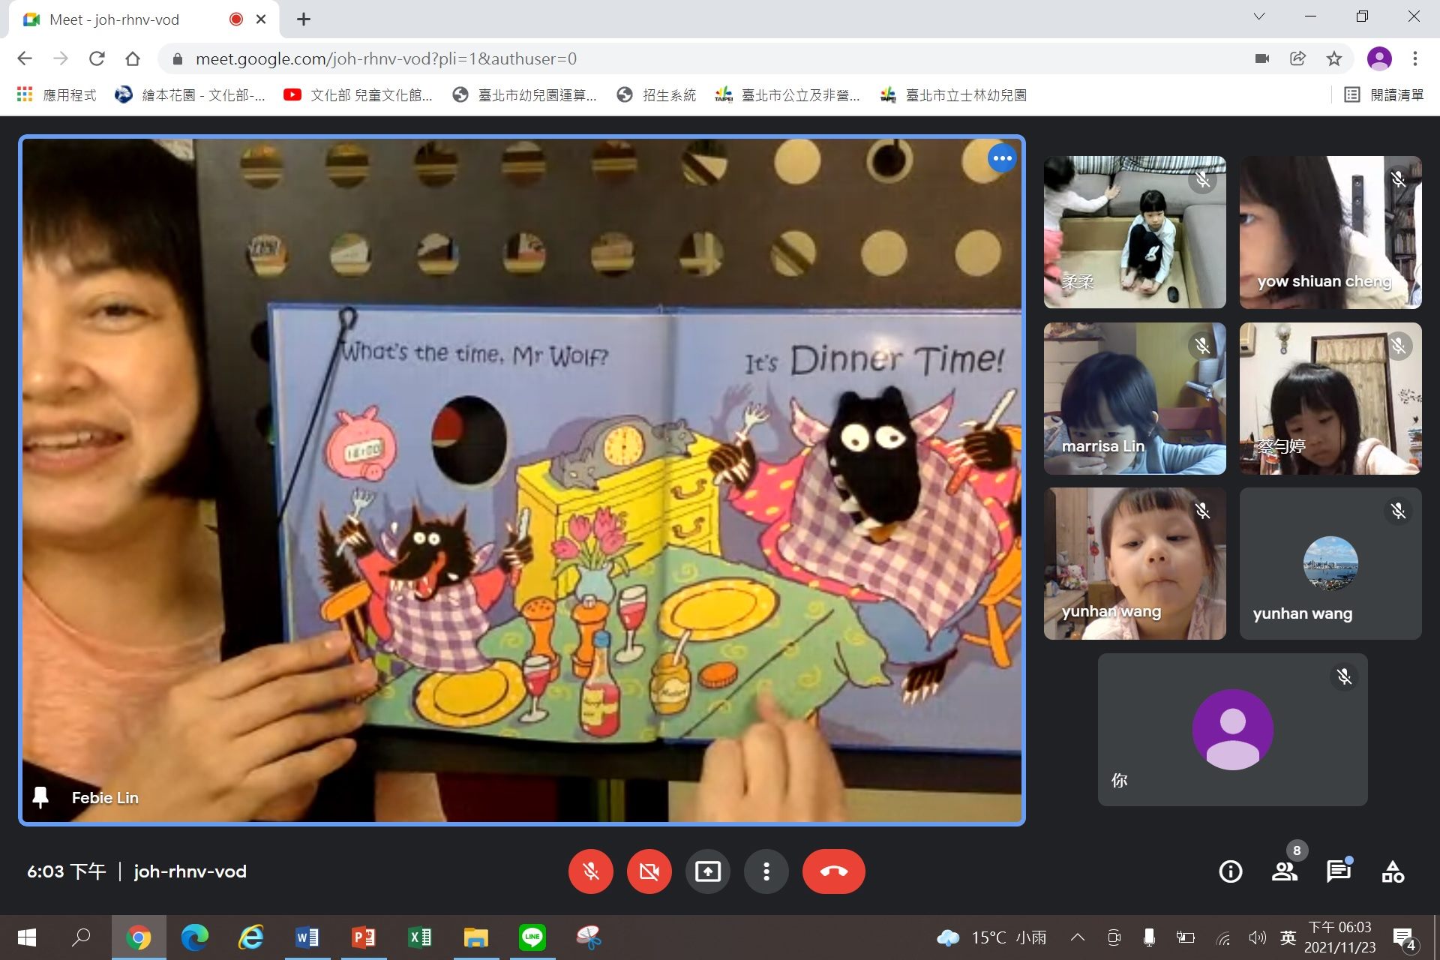Select the 柔柔 participant thumbnail
The image size is (1440, 960).
point(1135,232)
